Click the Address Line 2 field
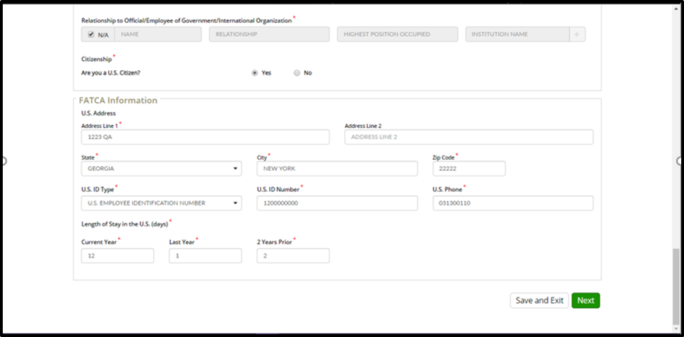The height and width of the screenshot is (337, 684). [469, 137]
